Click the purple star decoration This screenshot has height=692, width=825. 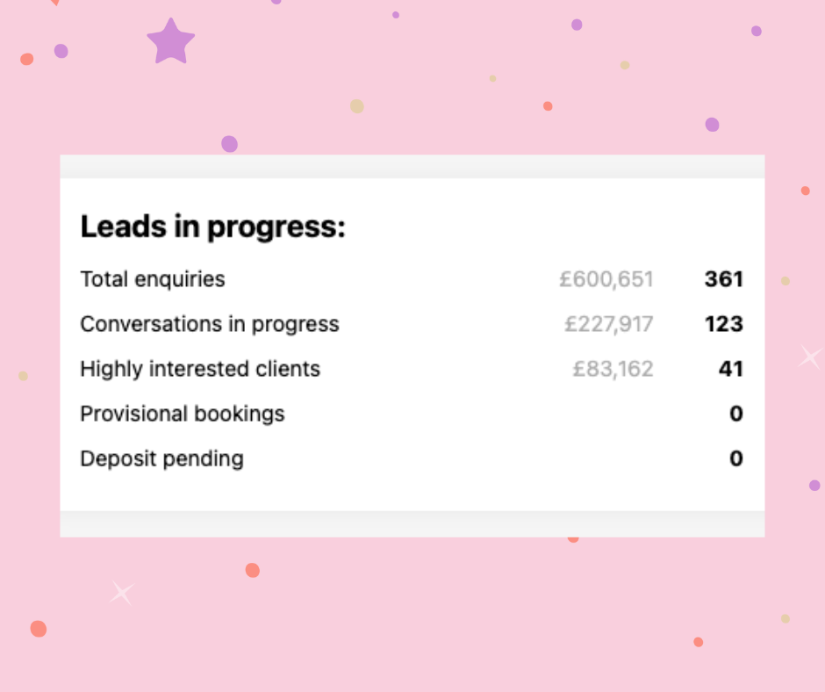click(x=170, y=42)
